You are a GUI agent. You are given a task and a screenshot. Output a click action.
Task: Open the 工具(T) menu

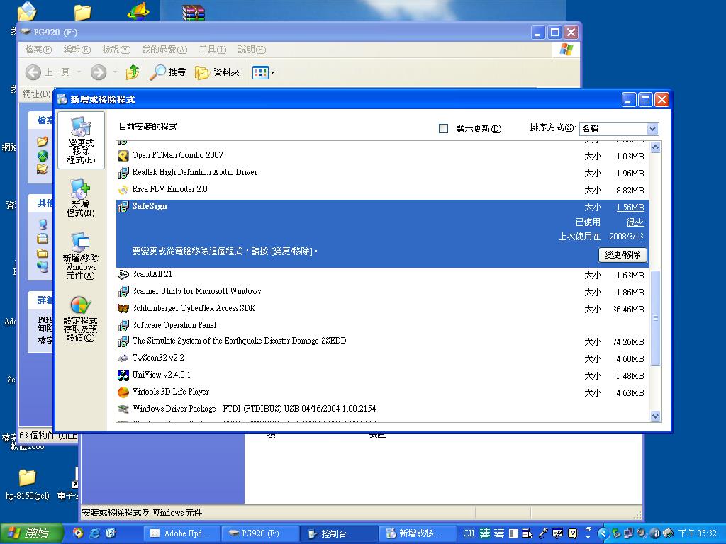coord(212,50)
